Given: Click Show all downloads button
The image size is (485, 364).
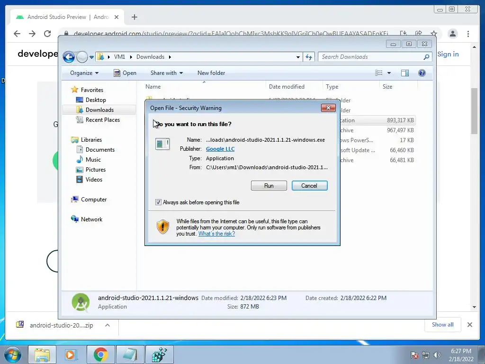Looking at the screenshot, I should pos(443,325).
